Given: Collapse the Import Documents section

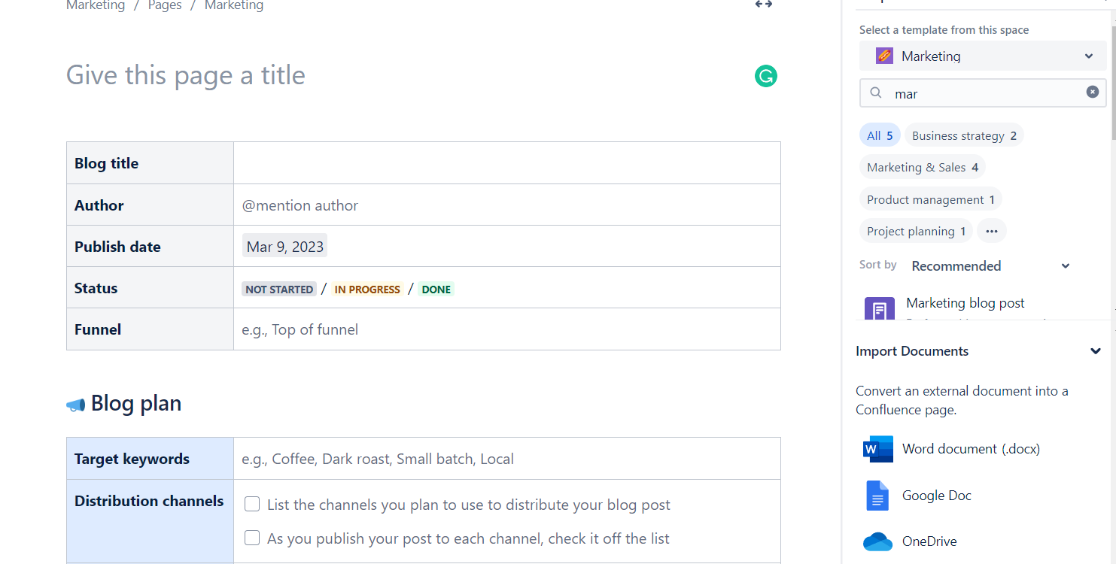Looking at the screenshot, I should point(1096,350).
